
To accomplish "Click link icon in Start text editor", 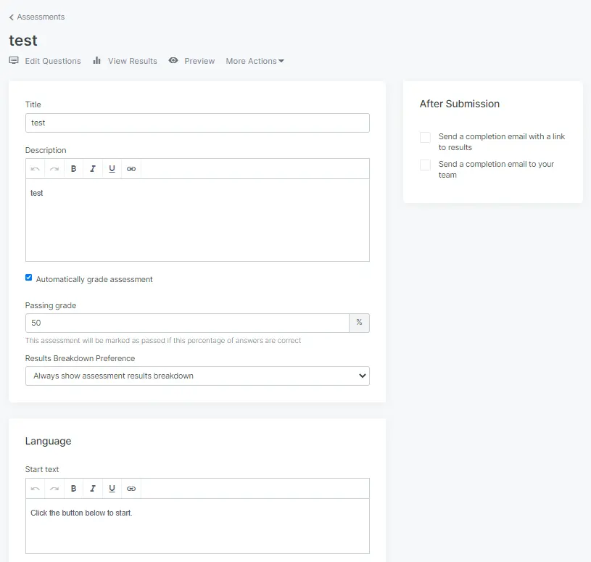I will point(131,489).
